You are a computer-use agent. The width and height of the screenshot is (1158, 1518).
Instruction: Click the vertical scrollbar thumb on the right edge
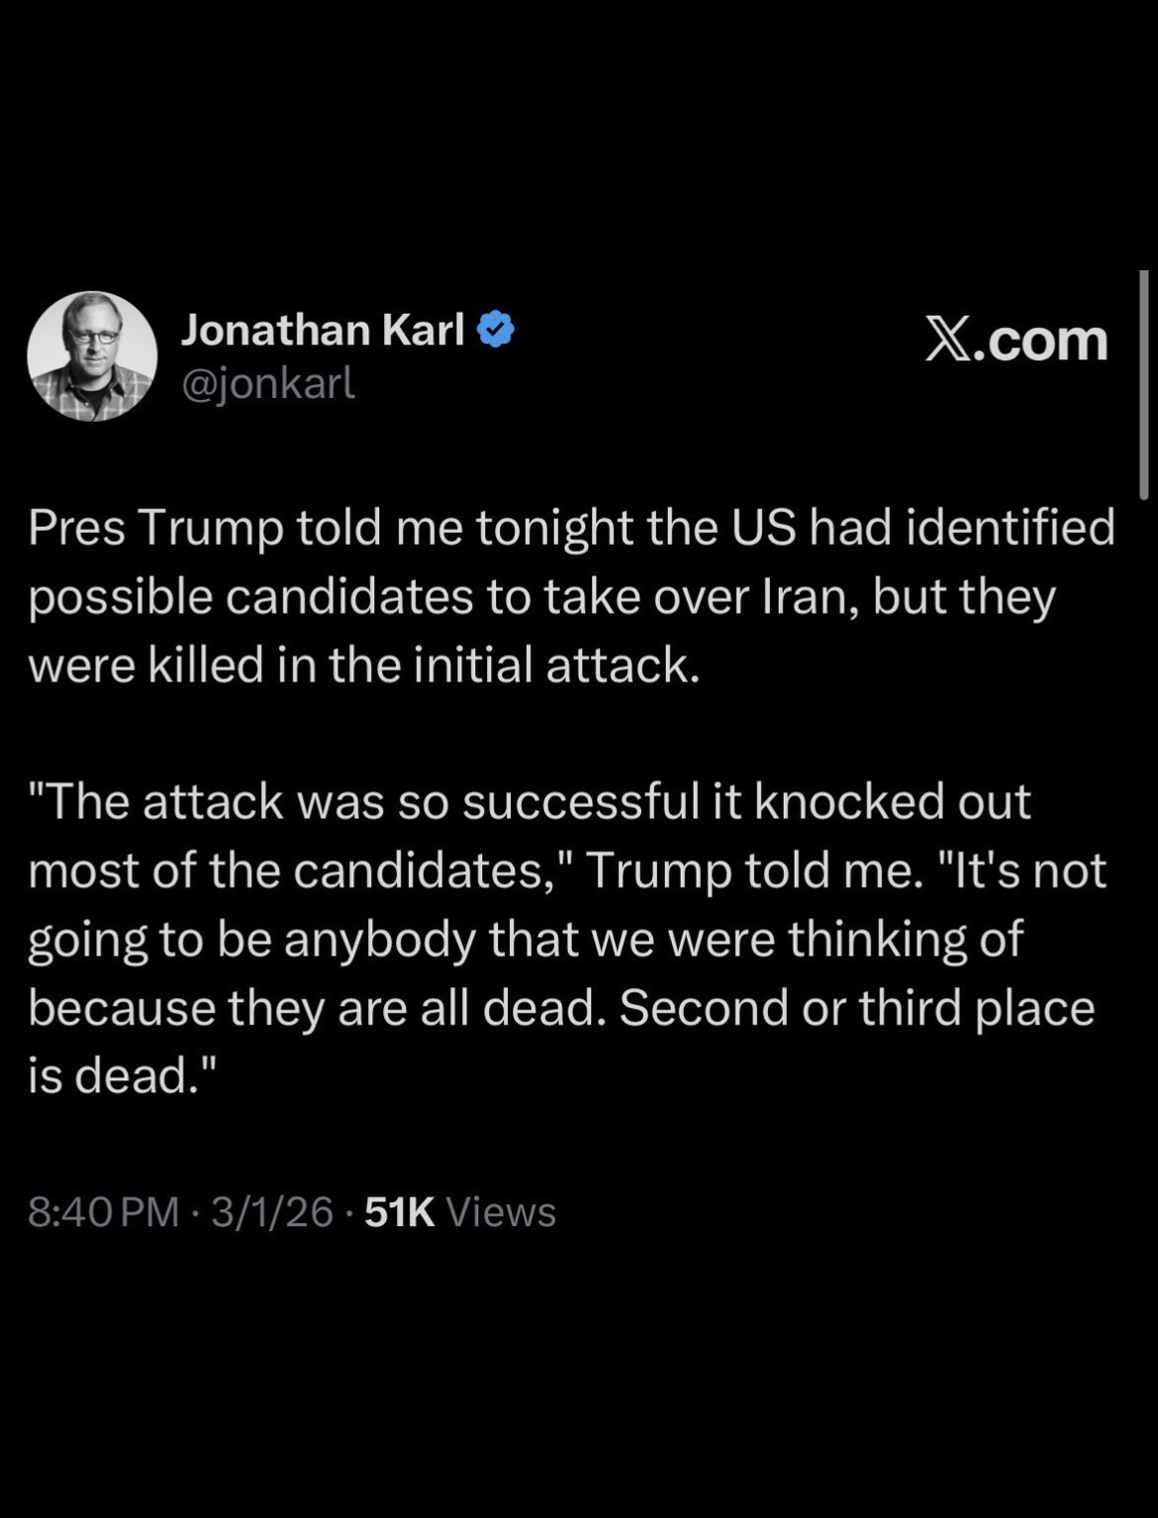[1144, 384]
